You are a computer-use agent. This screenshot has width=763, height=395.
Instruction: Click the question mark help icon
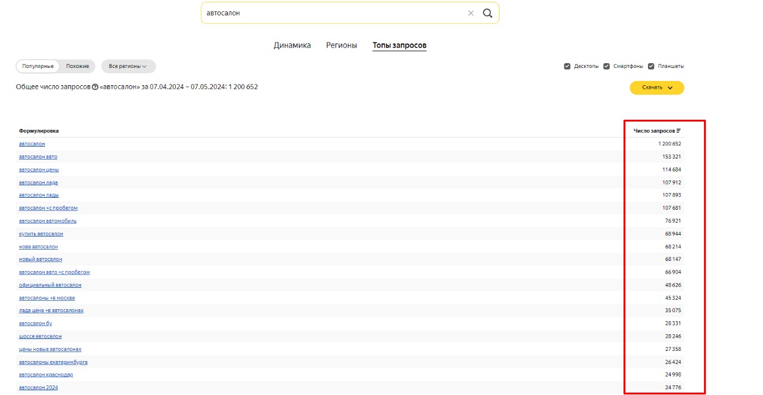pos(95,87)
